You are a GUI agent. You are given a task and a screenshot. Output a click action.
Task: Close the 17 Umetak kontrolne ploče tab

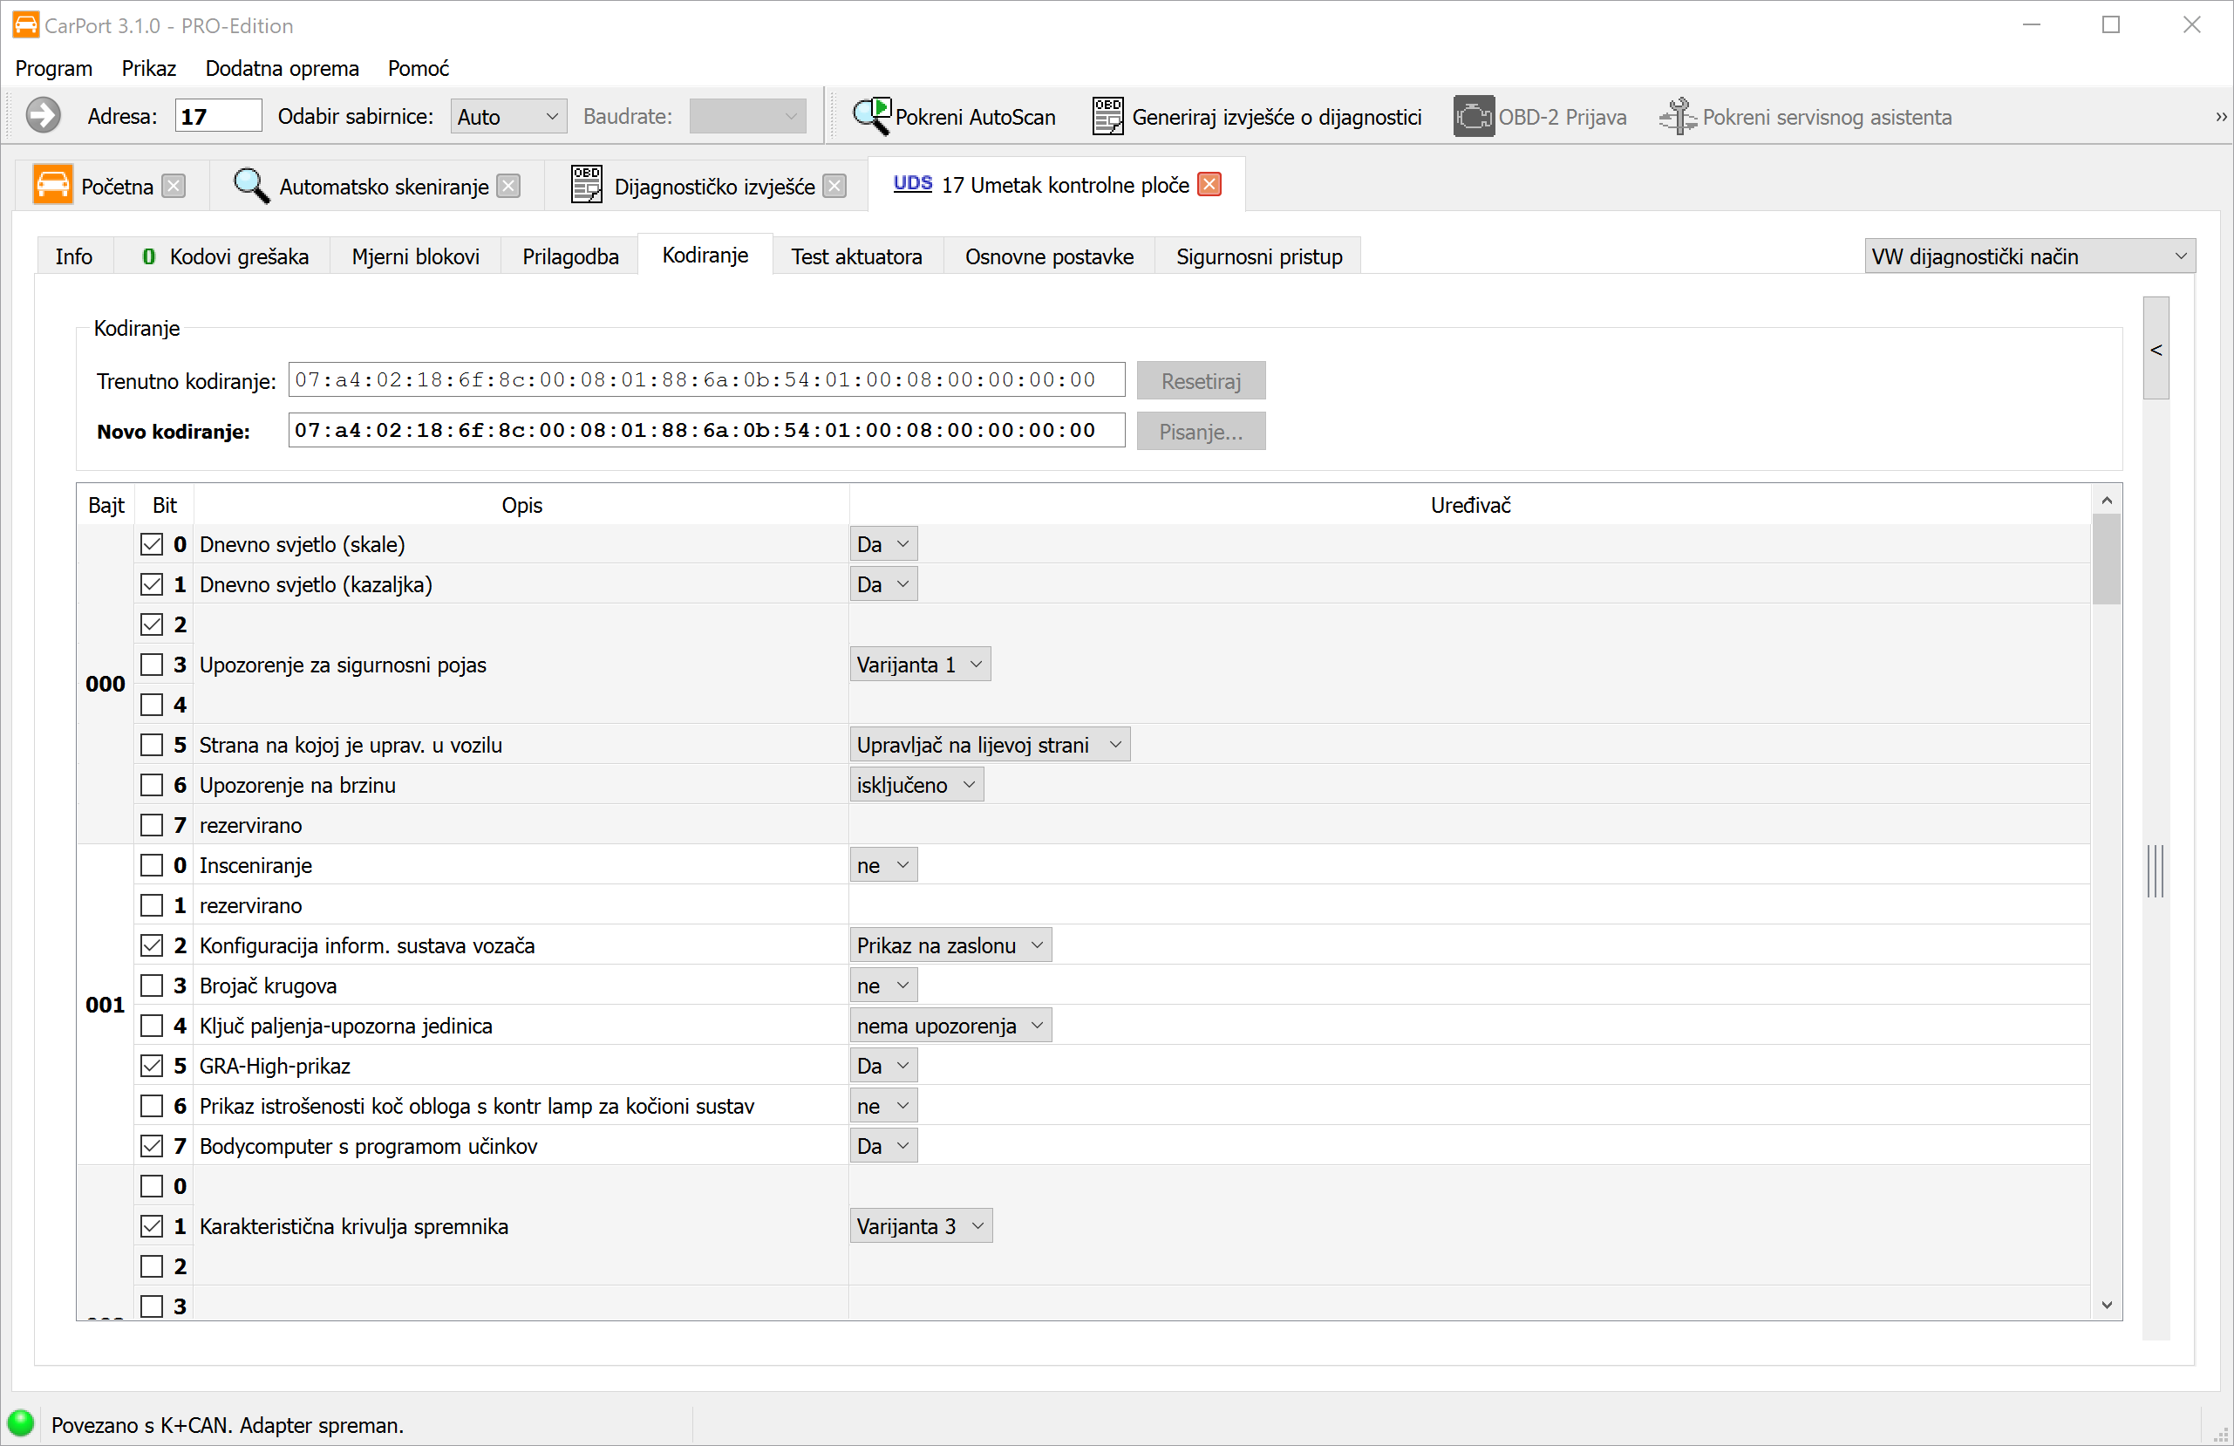coord(1210,185)
